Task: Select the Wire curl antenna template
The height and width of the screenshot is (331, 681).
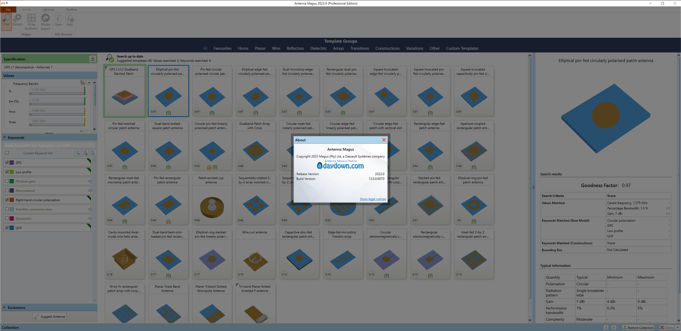Action: (x=255, y=254)
